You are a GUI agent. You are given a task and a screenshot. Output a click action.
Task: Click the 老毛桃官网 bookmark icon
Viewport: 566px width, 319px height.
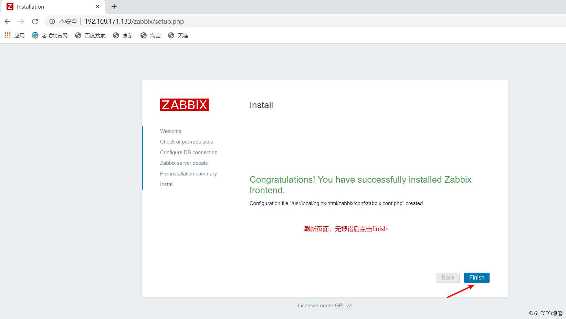point(35,35)
